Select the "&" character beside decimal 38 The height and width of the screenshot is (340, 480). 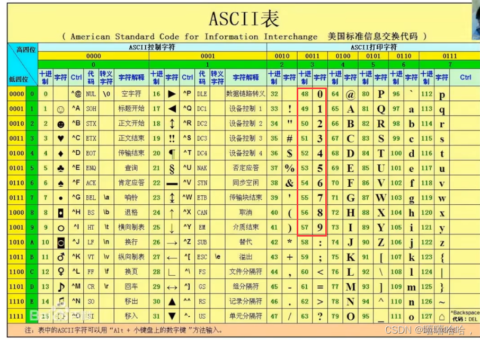pos(289,183)
